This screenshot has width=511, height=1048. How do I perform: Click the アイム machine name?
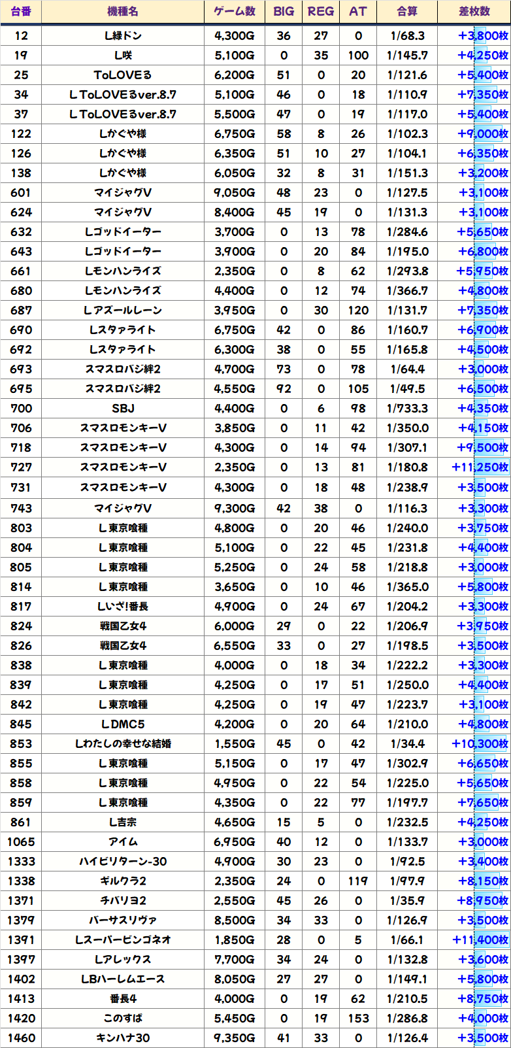(x=123, y=841)
